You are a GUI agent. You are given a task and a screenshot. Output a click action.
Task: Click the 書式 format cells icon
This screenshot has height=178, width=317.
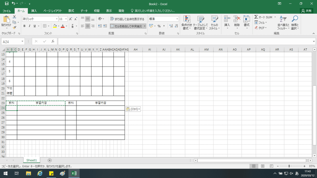246,19
